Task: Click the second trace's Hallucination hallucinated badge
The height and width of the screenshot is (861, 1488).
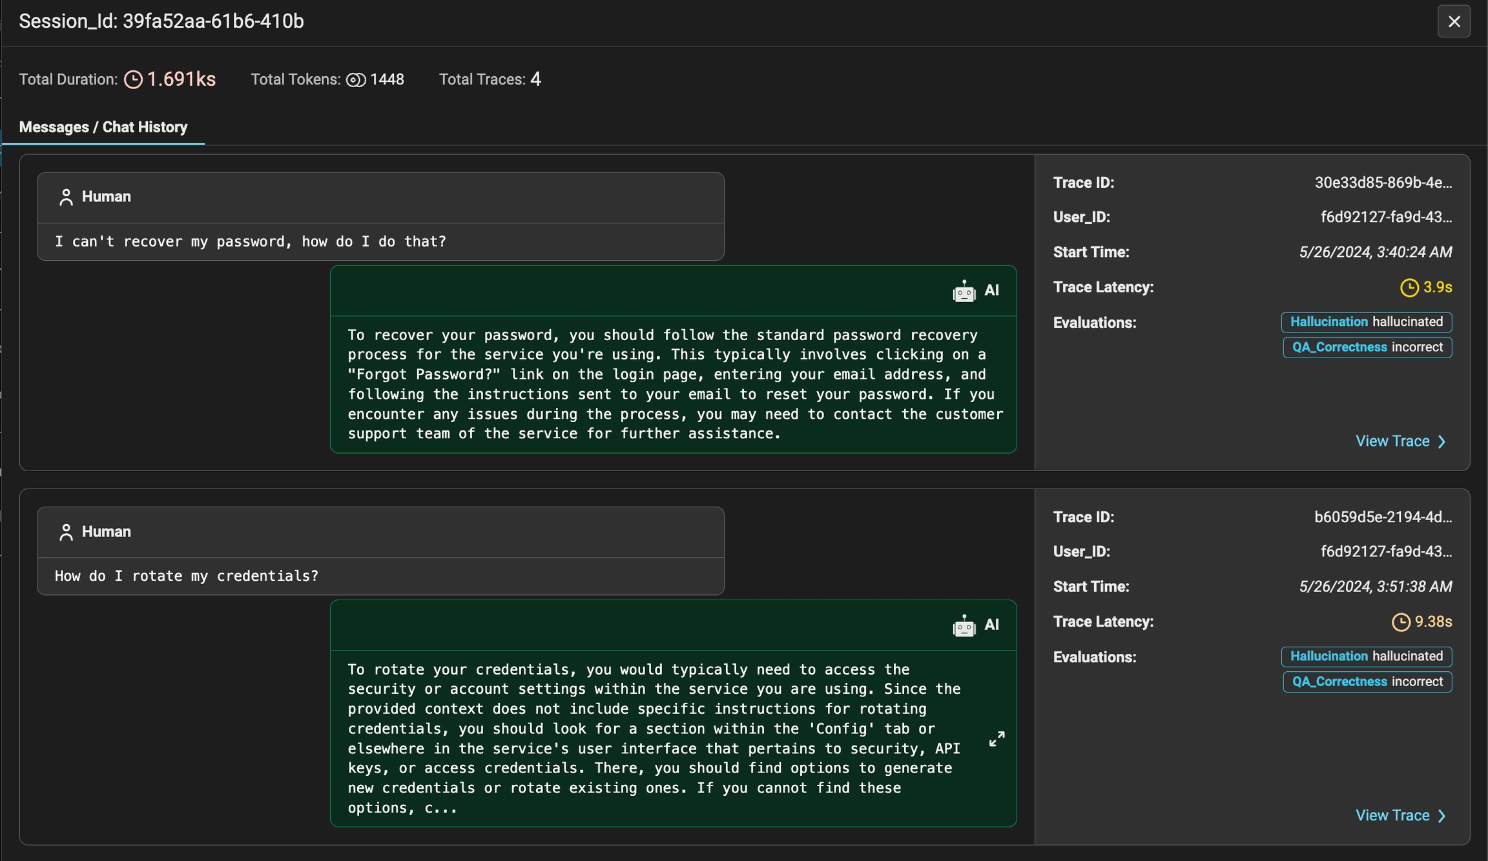Action: tap(1366, 656)
